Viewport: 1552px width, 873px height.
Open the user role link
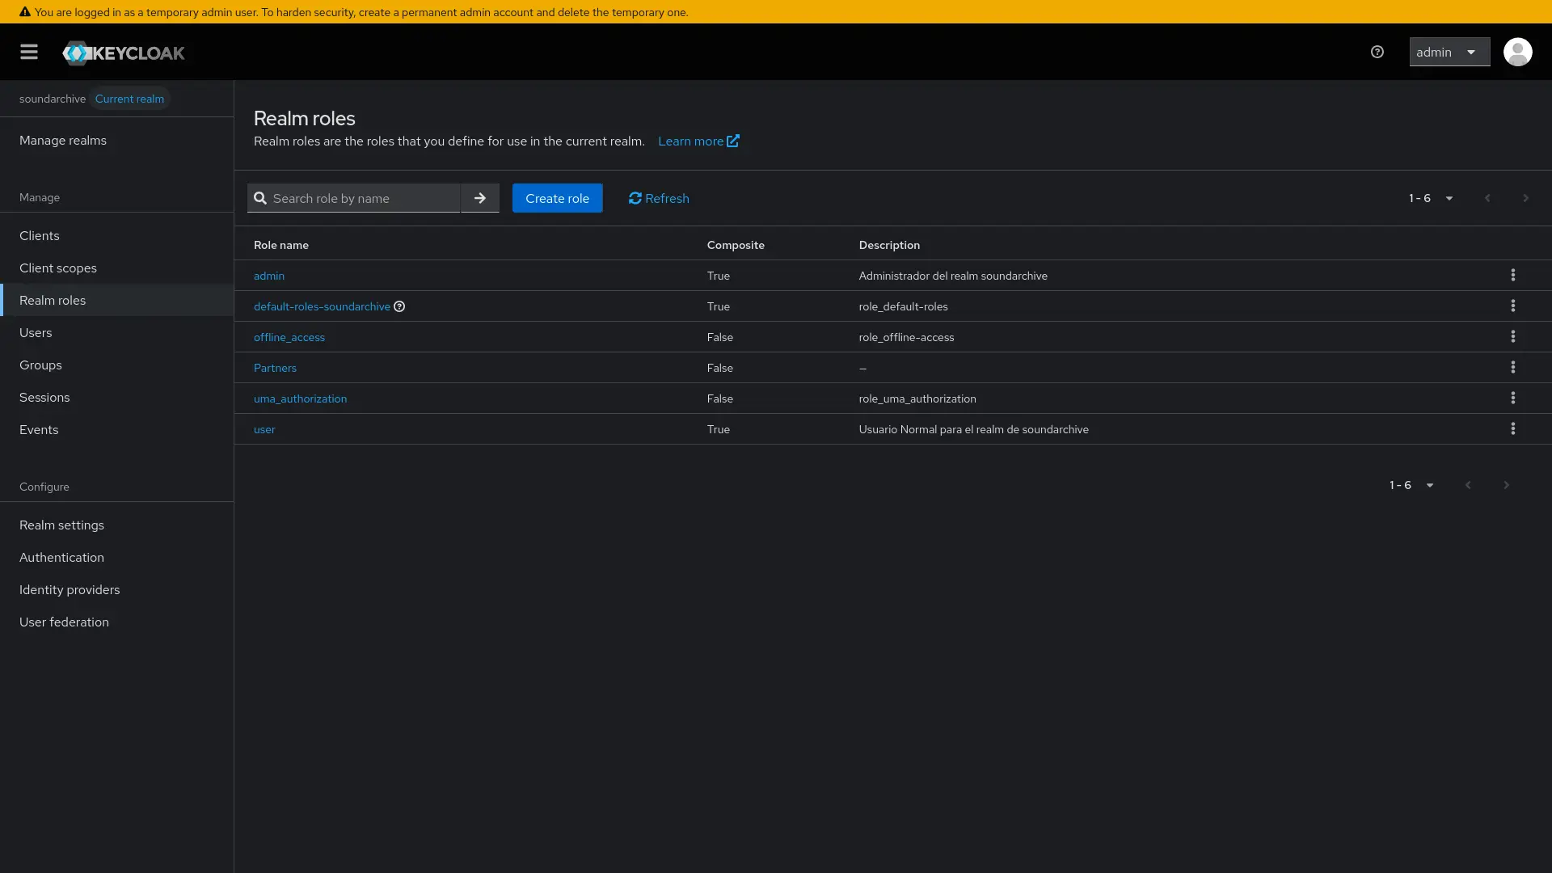(x=264, y=429)
